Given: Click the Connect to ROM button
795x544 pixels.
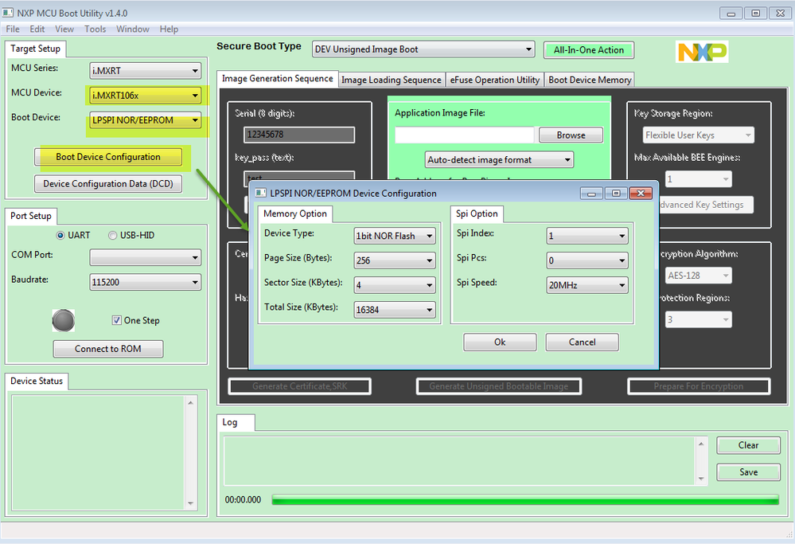Looking at the screenshot, I should (x=108, y=349).
